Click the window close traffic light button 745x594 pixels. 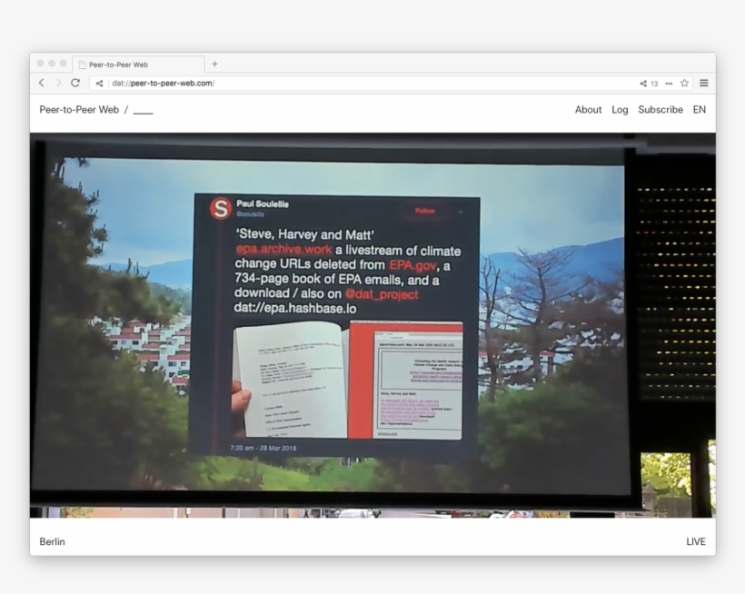pyautogui.click(x=40, y=64)
